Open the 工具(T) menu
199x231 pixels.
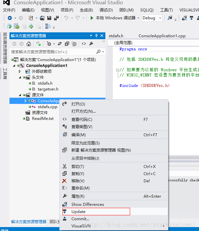click(166, 10)
